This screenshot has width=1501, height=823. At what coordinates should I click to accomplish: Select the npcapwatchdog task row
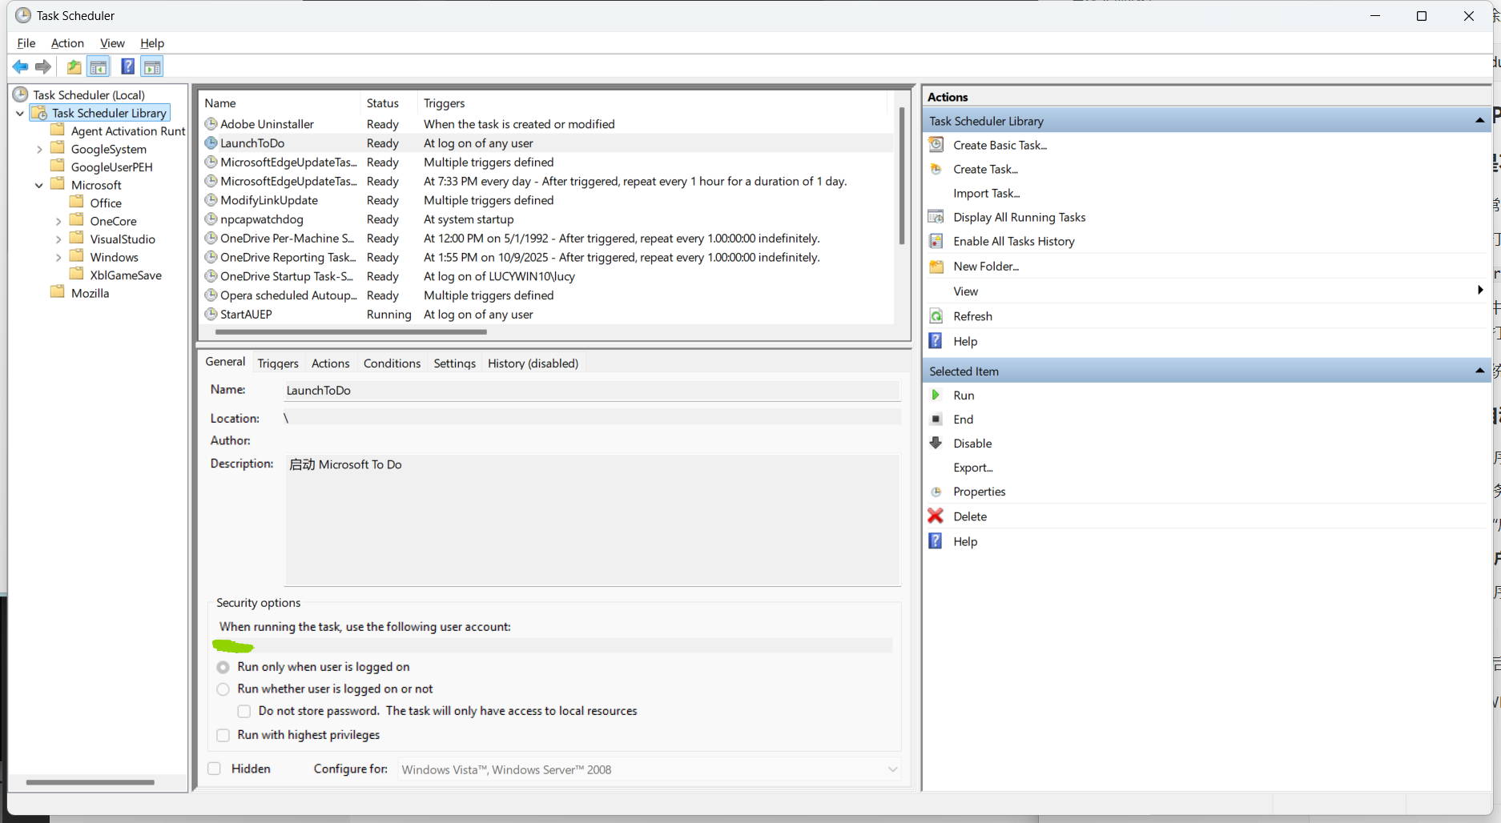(x=262, y=219)
